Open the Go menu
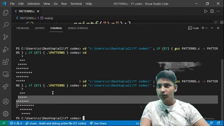This screenshot has height=126, width=224. point(56,4)
